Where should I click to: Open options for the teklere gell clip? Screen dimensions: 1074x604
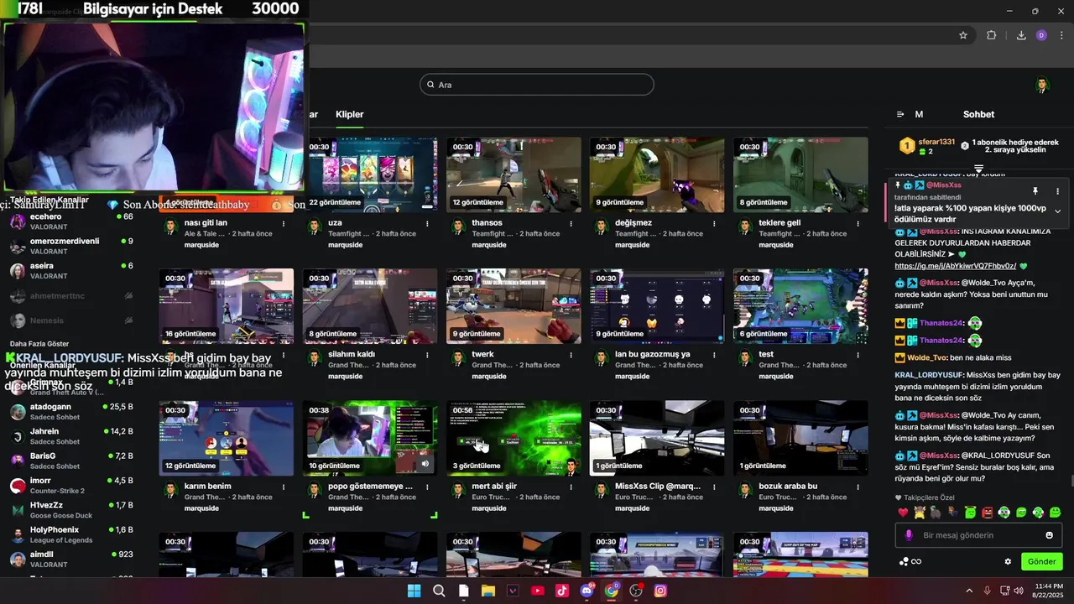[858, 223]
